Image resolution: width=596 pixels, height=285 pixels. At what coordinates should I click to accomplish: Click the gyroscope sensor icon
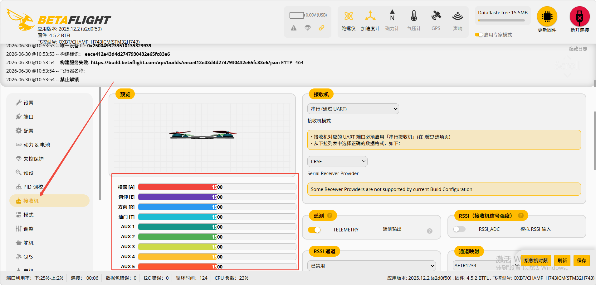pyautogui.click(x=349, y=16)
